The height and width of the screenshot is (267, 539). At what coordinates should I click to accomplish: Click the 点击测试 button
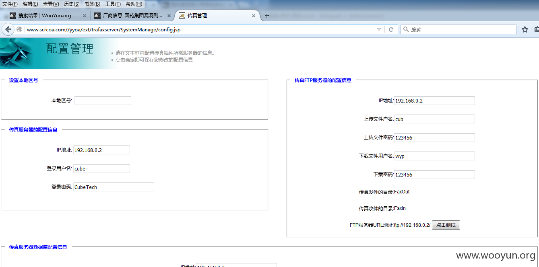pyautogui.click(x=446, y=225)
